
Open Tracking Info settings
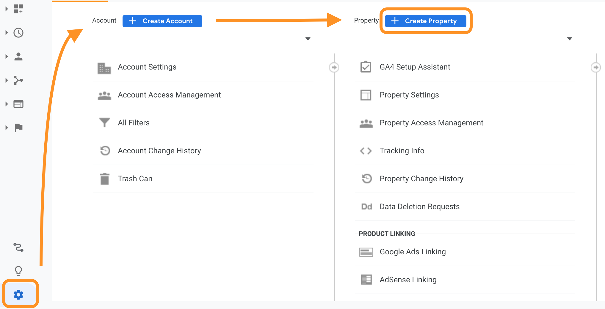tap(402, 151)
